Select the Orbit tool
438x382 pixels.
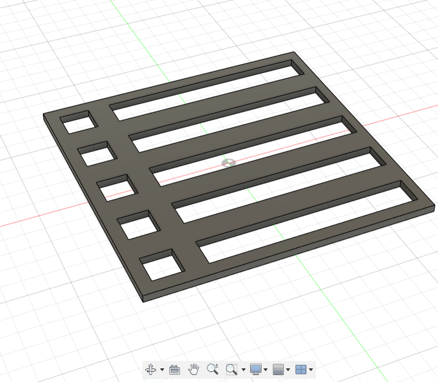[150, 369]
